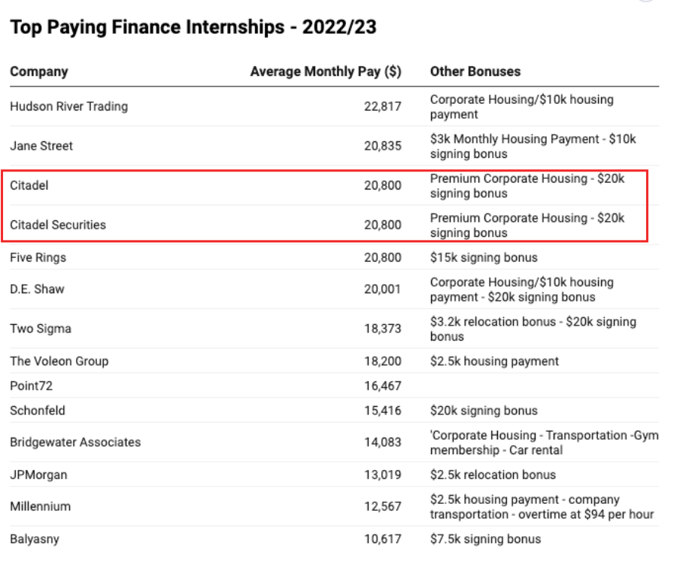Screen dimensions: 677x561
Task: Select the pay value 13,019
Action: pyautogui.click(x=383, y=475)
